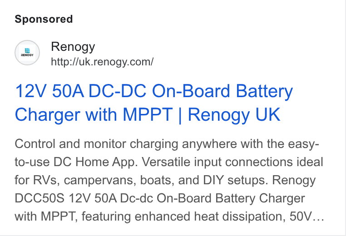Click the Sponsored label
Viewport: 346px width, 236px height.
(x=44, y=19)
